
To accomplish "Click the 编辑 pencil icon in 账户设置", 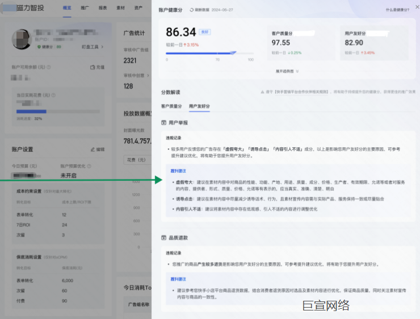I will pyautogui.click(x=93, y=150).
